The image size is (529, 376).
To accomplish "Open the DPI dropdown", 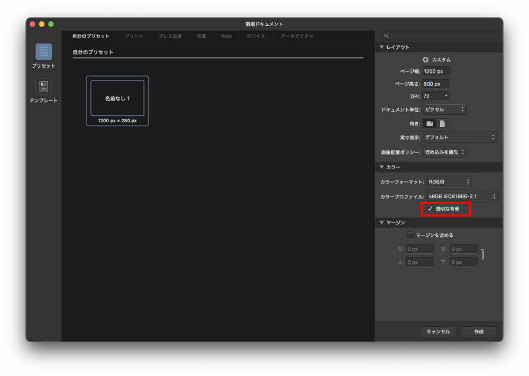I will pyautogui.click(x=436, y=96).
